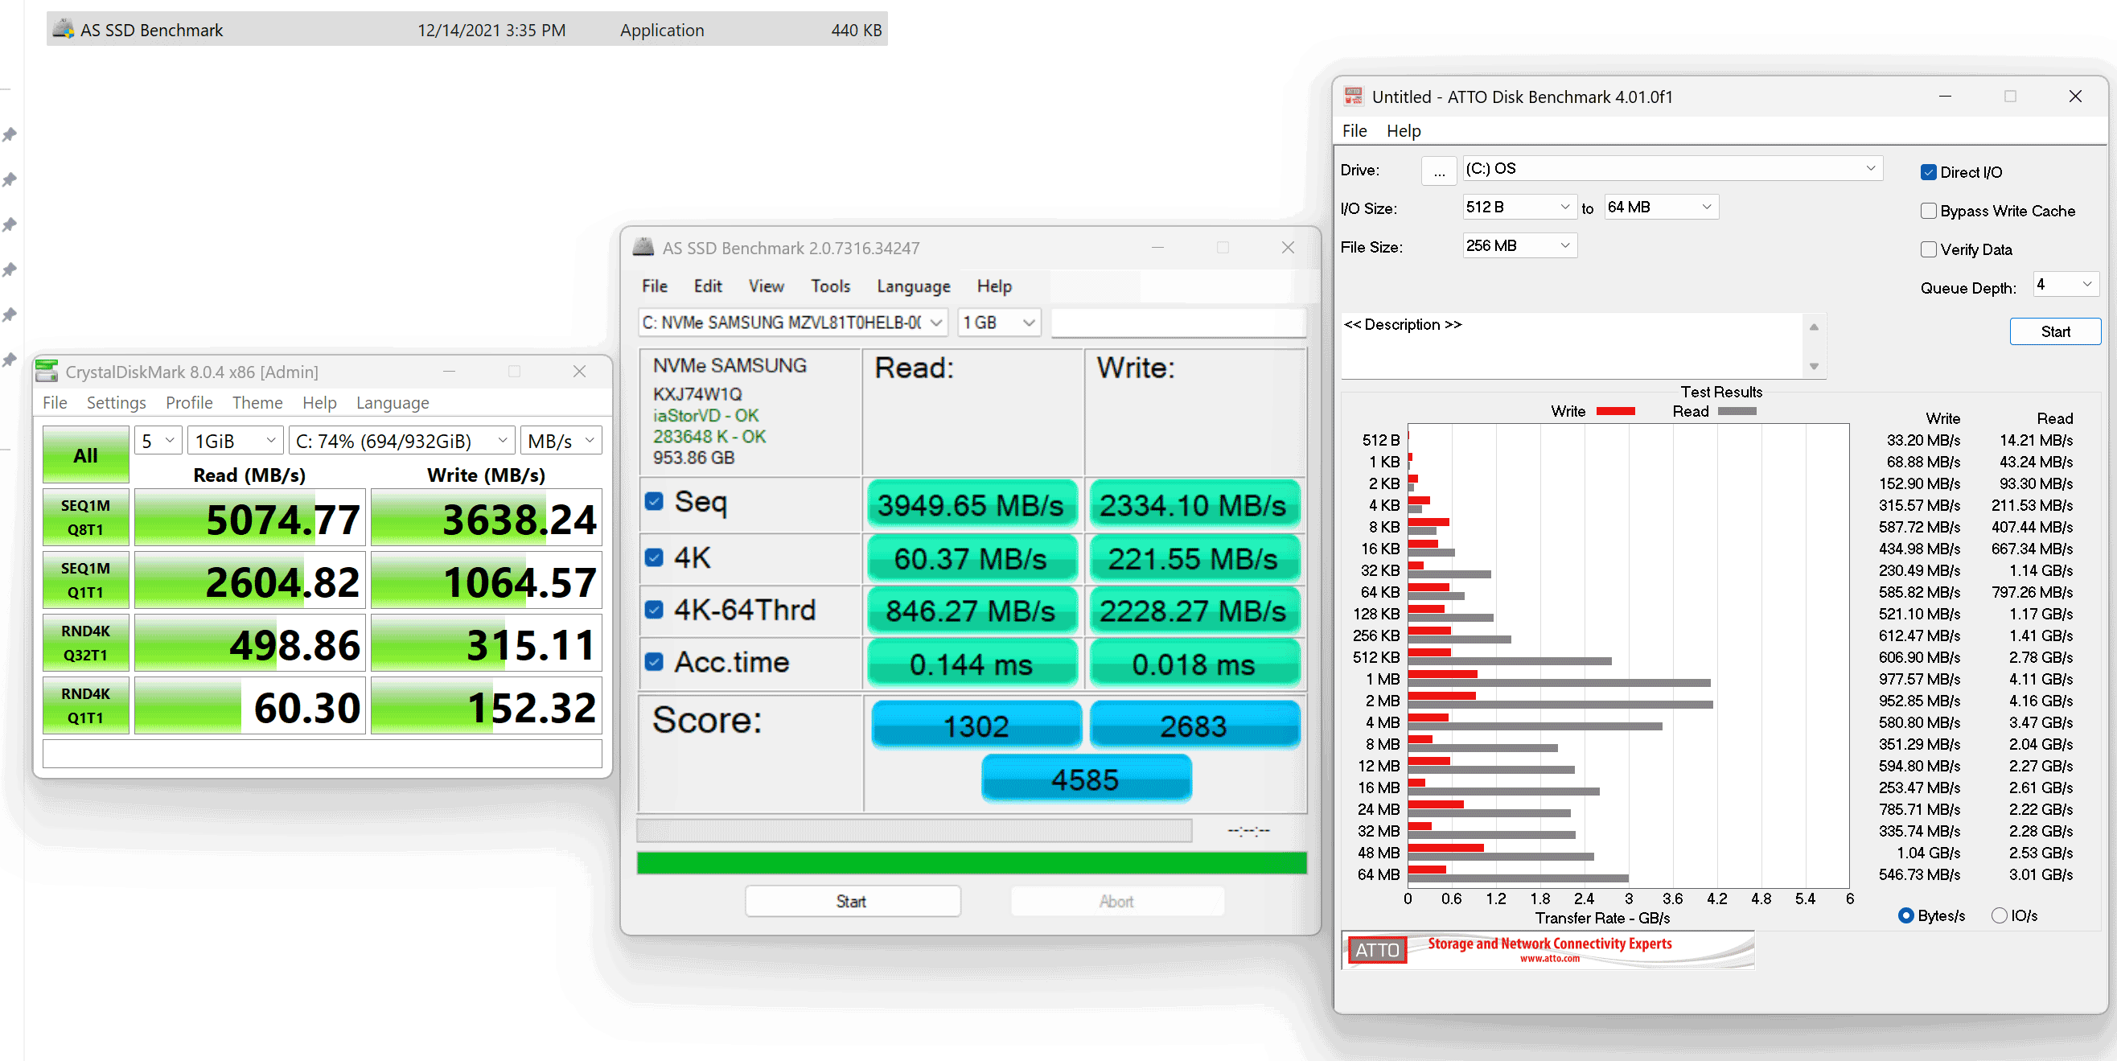Select the Bytes/s radio button
This screenshot has height=1061, width=2117.
(1905, 915)
